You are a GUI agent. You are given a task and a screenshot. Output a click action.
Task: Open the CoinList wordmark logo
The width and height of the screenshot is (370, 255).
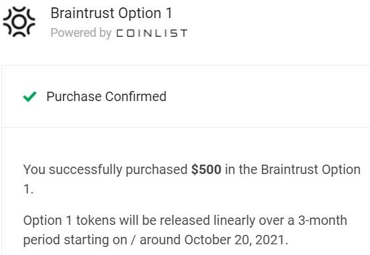[152, 33]
